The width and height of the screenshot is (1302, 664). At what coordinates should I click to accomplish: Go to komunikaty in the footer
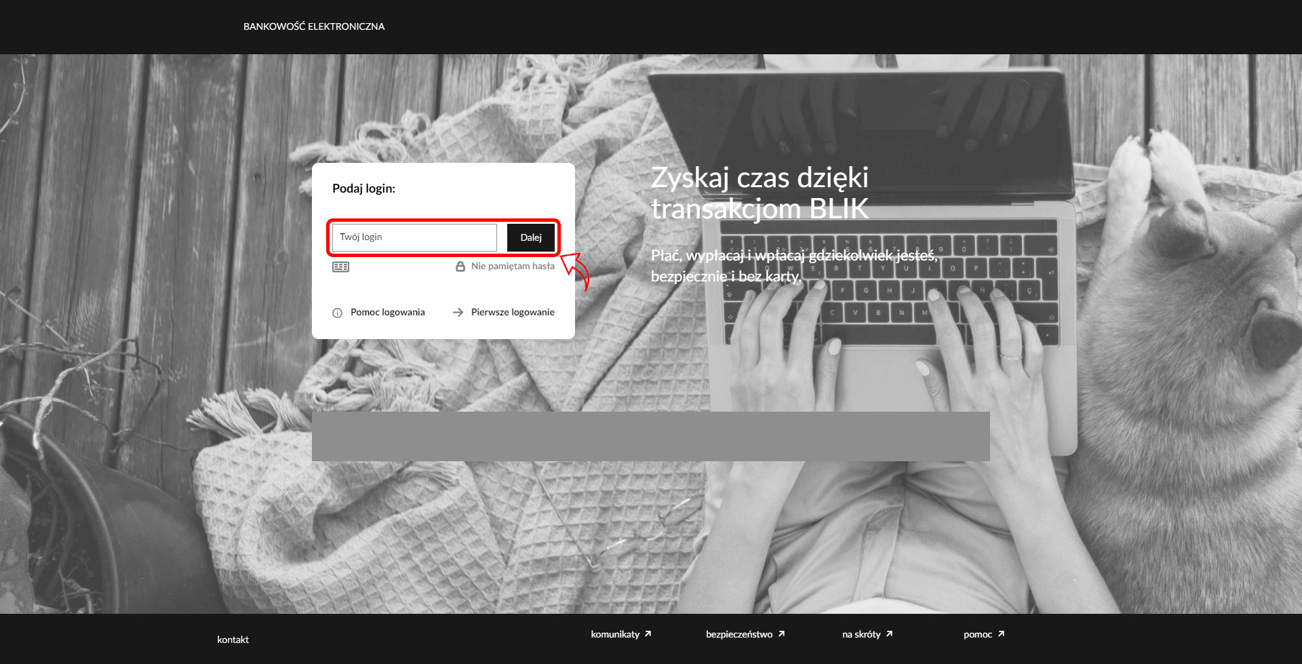pyautogui.click(x=614, y=634)
